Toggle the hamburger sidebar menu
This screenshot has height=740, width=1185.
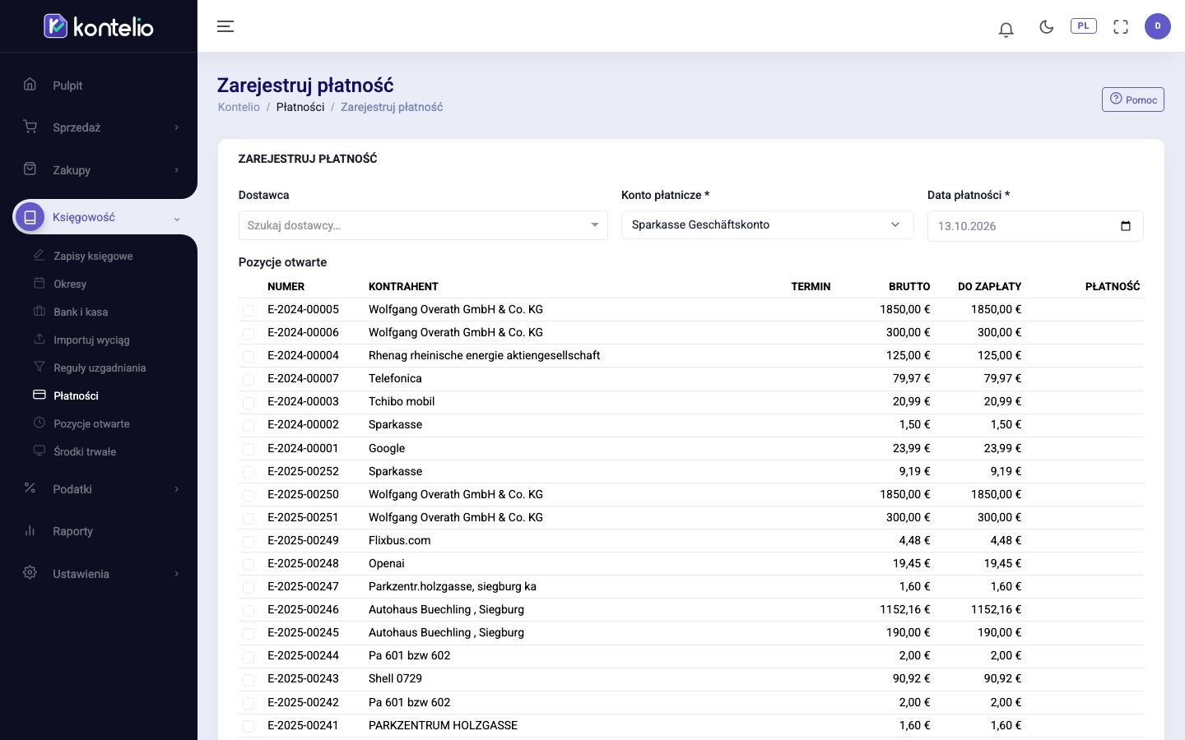225,26
